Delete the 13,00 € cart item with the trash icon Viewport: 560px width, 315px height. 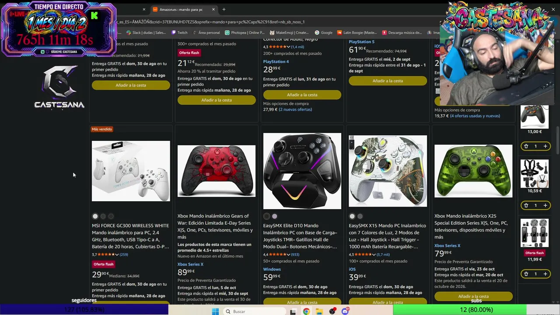pos(526,146)
